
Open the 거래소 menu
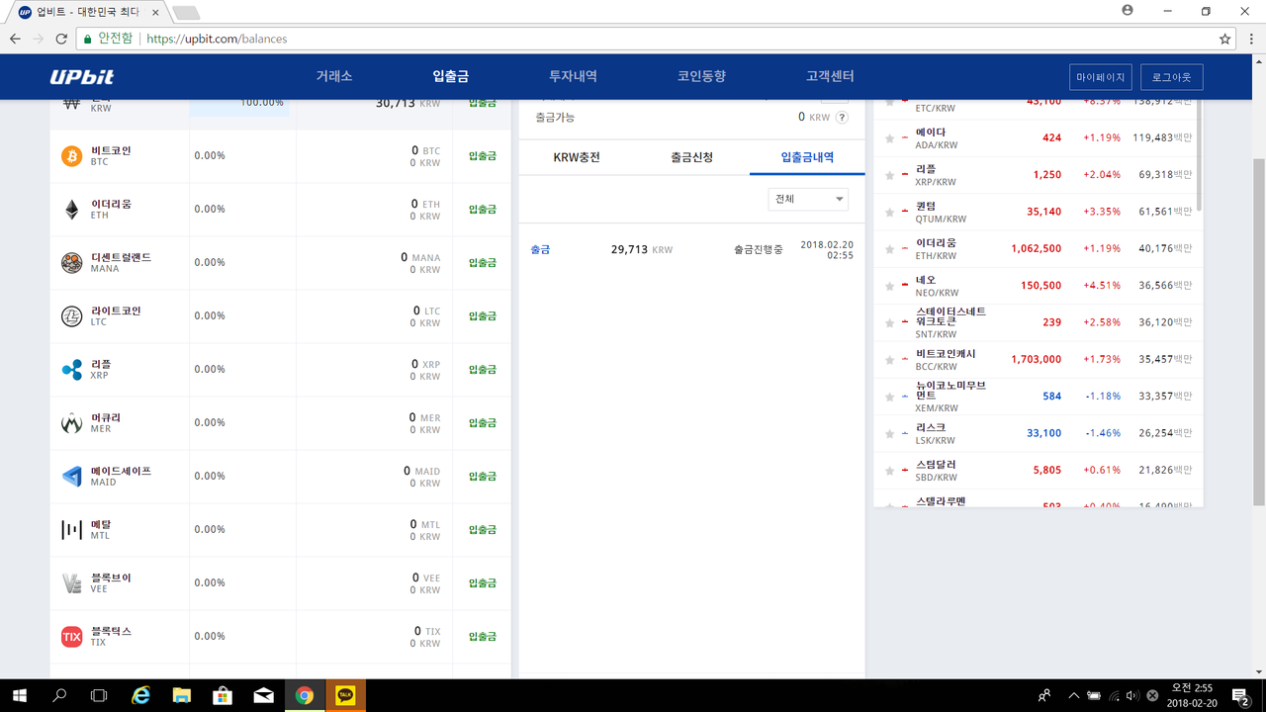pyautogui.click(x=334, y=76)
